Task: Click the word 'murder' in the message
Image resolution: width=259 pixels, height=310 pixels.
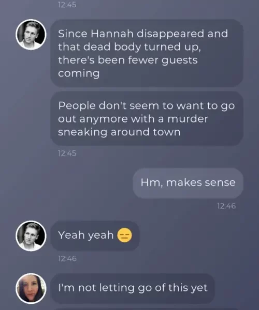Action: [x=188, y=119]
